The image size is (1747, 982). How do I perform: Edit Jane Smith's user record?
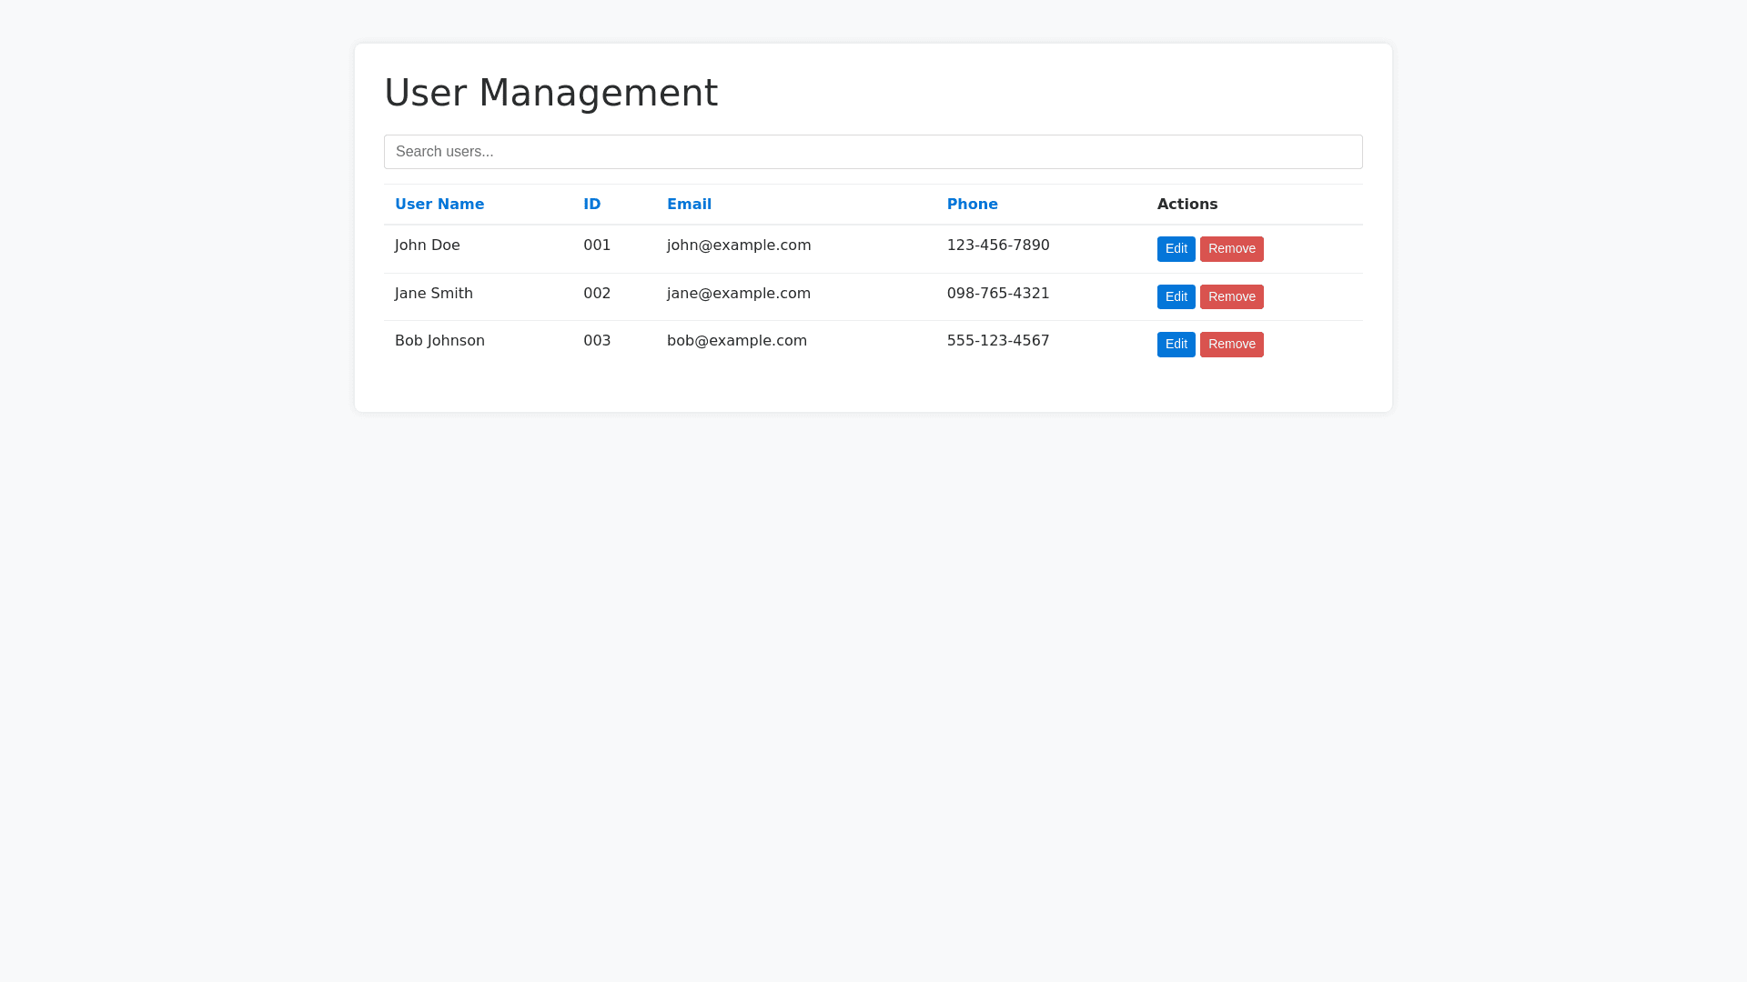click(1176, 297)
